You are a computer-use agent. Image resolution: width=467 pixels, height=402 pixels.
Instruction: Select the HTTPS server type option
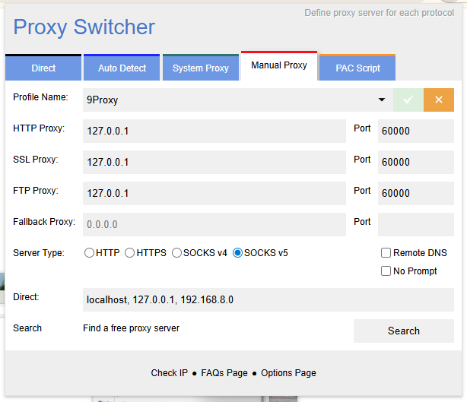click(x=130, y=253)
